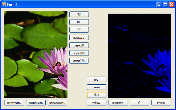Apply the magenta filter button
Viewport: 176px width, 110px height.
[118, 103]
